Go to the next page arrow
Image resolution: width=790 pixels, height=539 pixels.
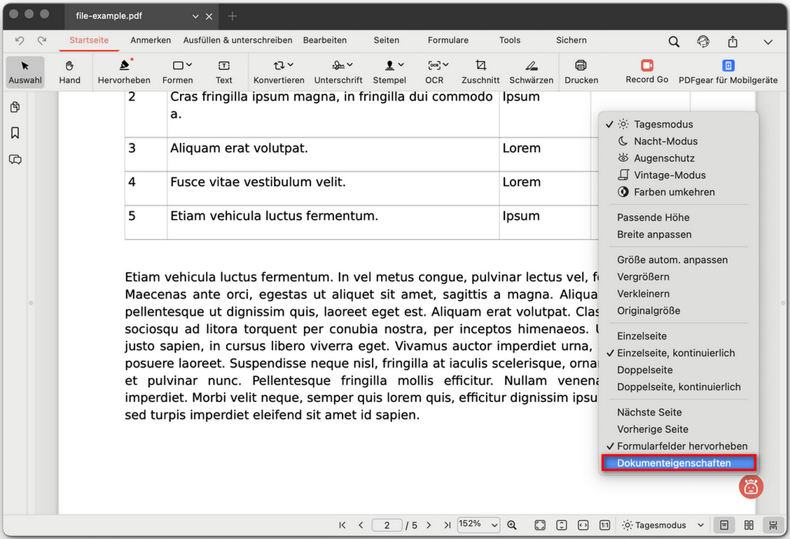point(429,525)
